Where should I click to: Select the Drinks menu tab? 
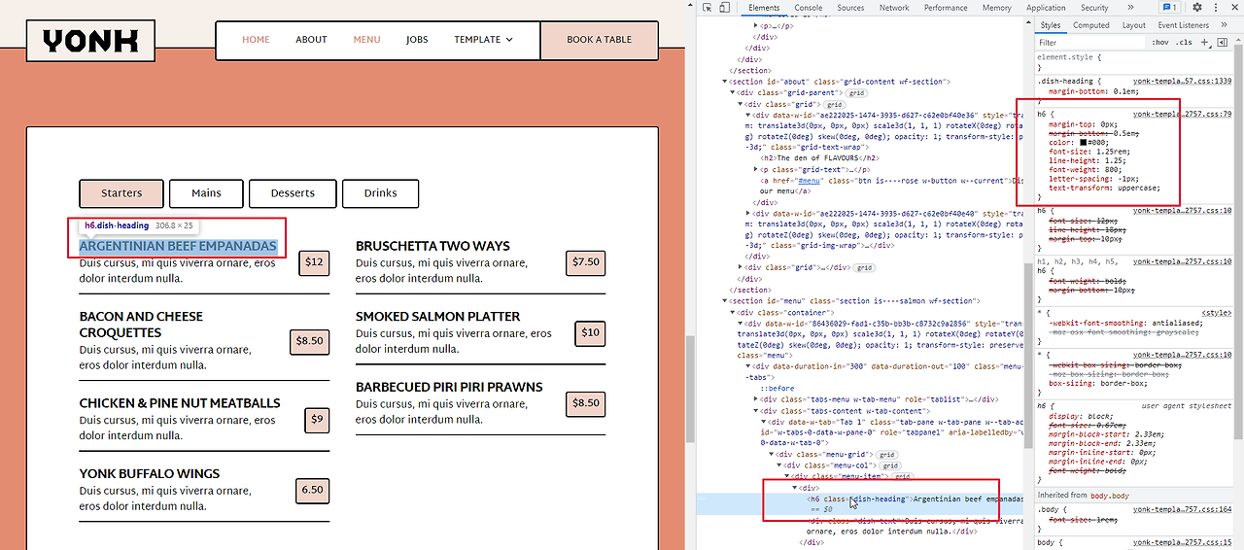(380, 193)
